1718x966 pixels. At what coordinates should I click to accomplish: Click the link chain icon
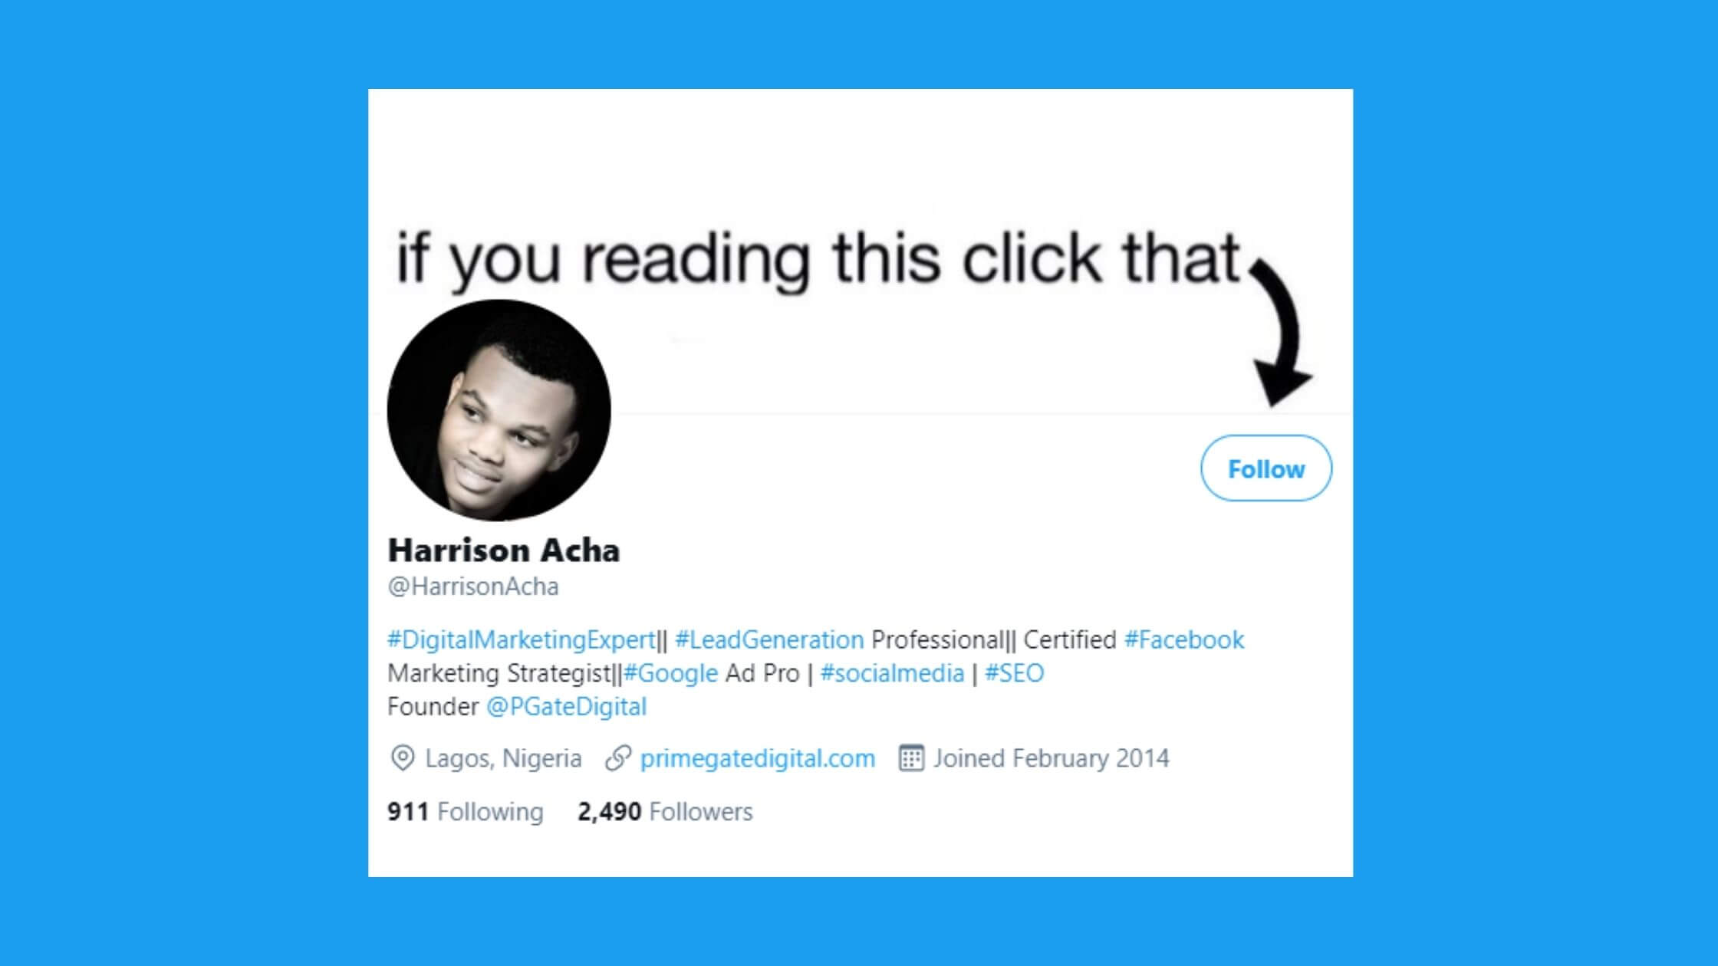[618, 758]
